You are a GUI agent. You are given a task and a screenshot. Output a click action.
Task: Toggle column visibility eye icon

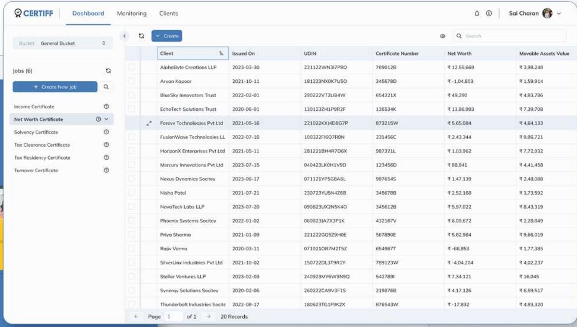(443, 36)
